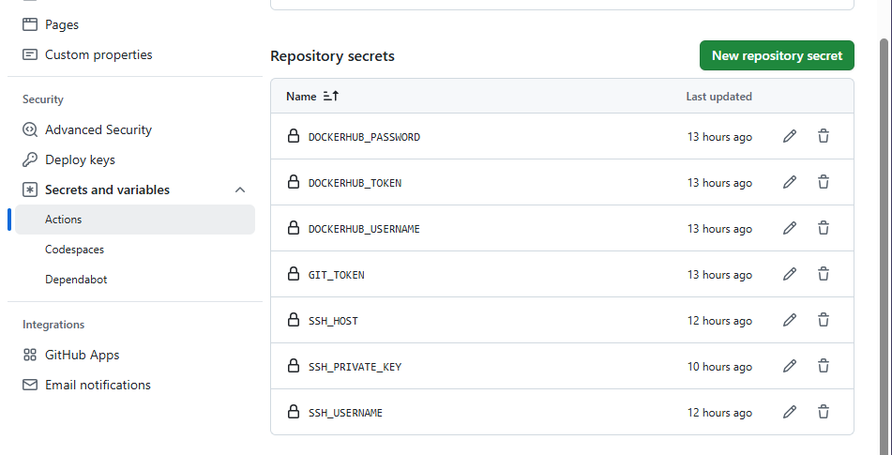The image size is (892, 455).
Task: Click the lock icon beside DOCKERHUB_PASSWORD
Action: tap(293, 136)
